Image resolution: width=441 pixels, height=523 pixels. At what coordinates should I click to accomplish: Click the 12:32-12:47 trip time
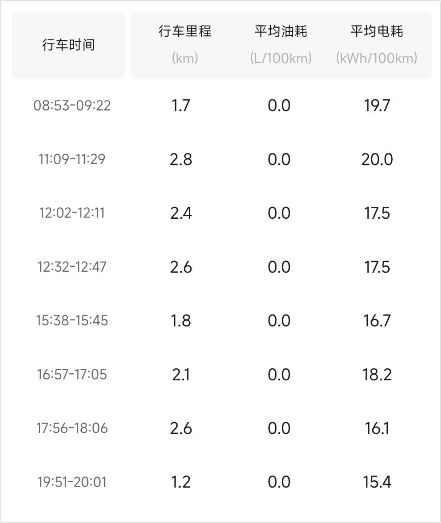pyautogui.click(x=72, y=267)
